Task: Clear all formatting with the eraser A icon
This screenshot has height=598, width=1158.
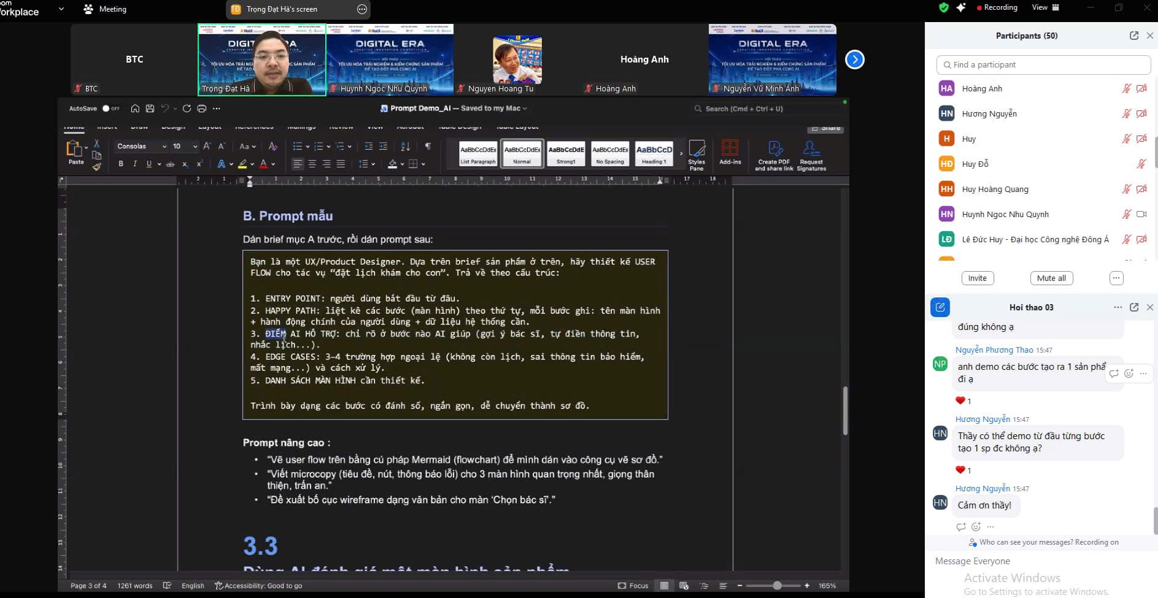Action: (x=273, y=146)
